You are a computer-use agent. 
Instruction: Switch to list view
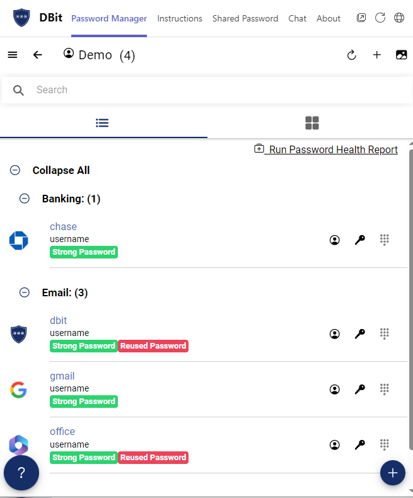[102, 123]
